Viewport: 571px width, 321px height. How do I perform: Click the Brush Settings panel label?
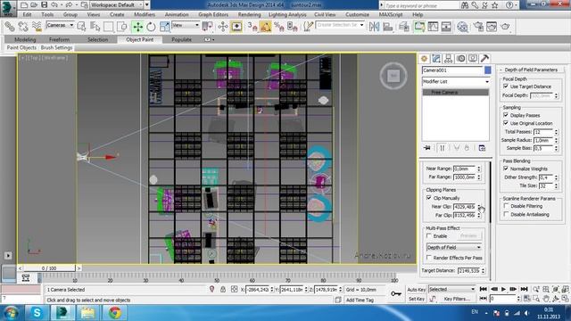tap(56, 47)
